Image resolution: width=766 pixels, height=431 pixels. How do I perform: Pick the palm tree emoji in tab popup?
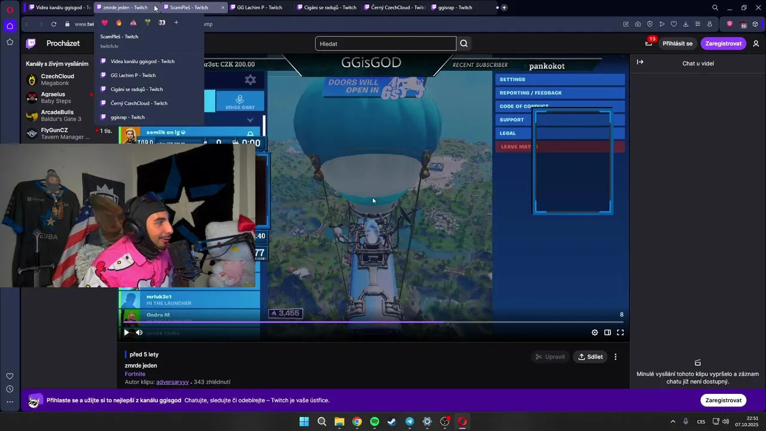point(147,23)
